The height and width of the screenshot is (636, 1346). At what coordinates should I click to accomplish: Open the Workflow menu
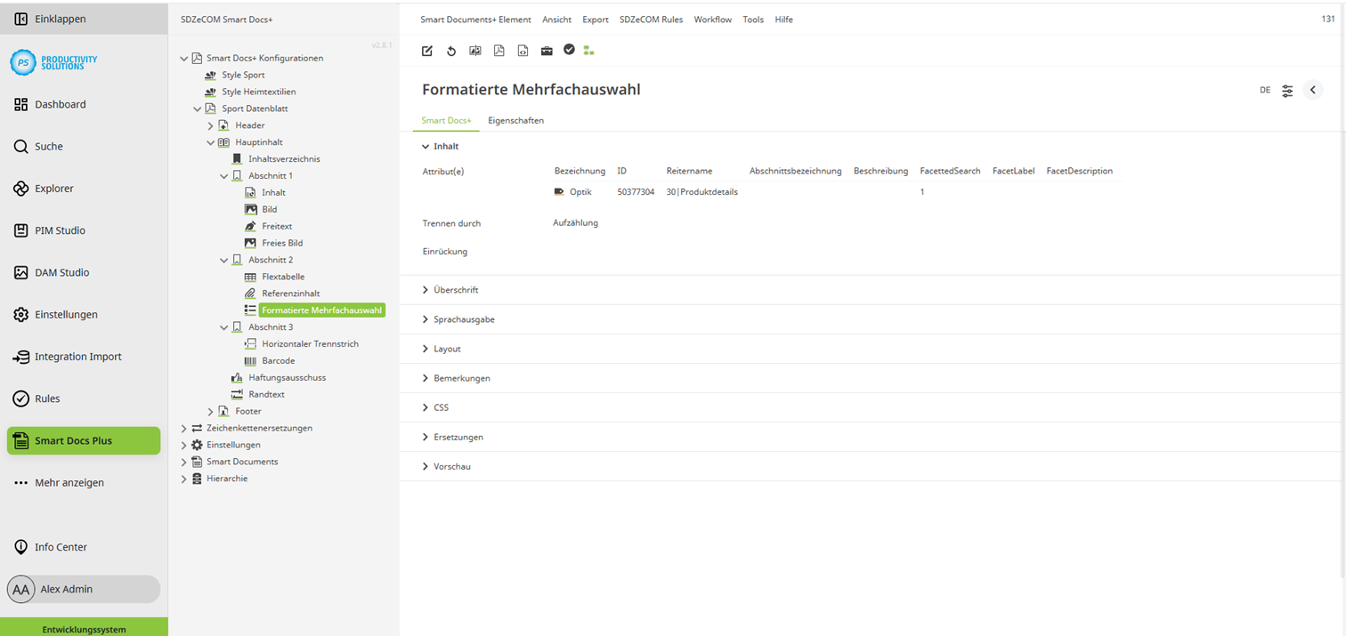[712, 19]
